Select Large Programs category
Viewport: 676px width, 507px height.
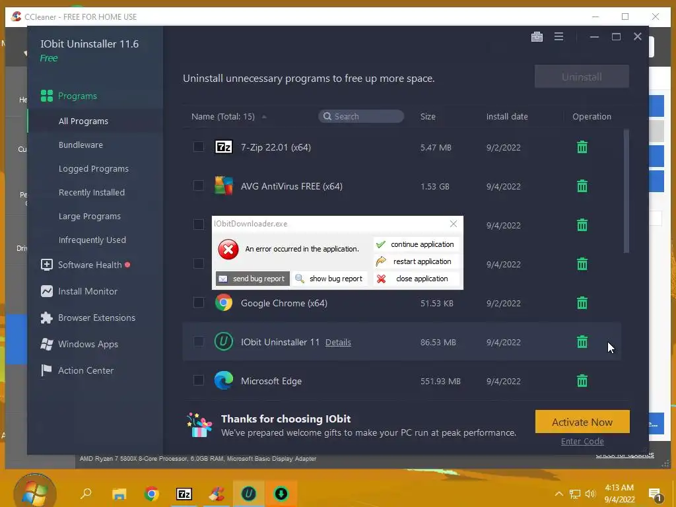90,216
